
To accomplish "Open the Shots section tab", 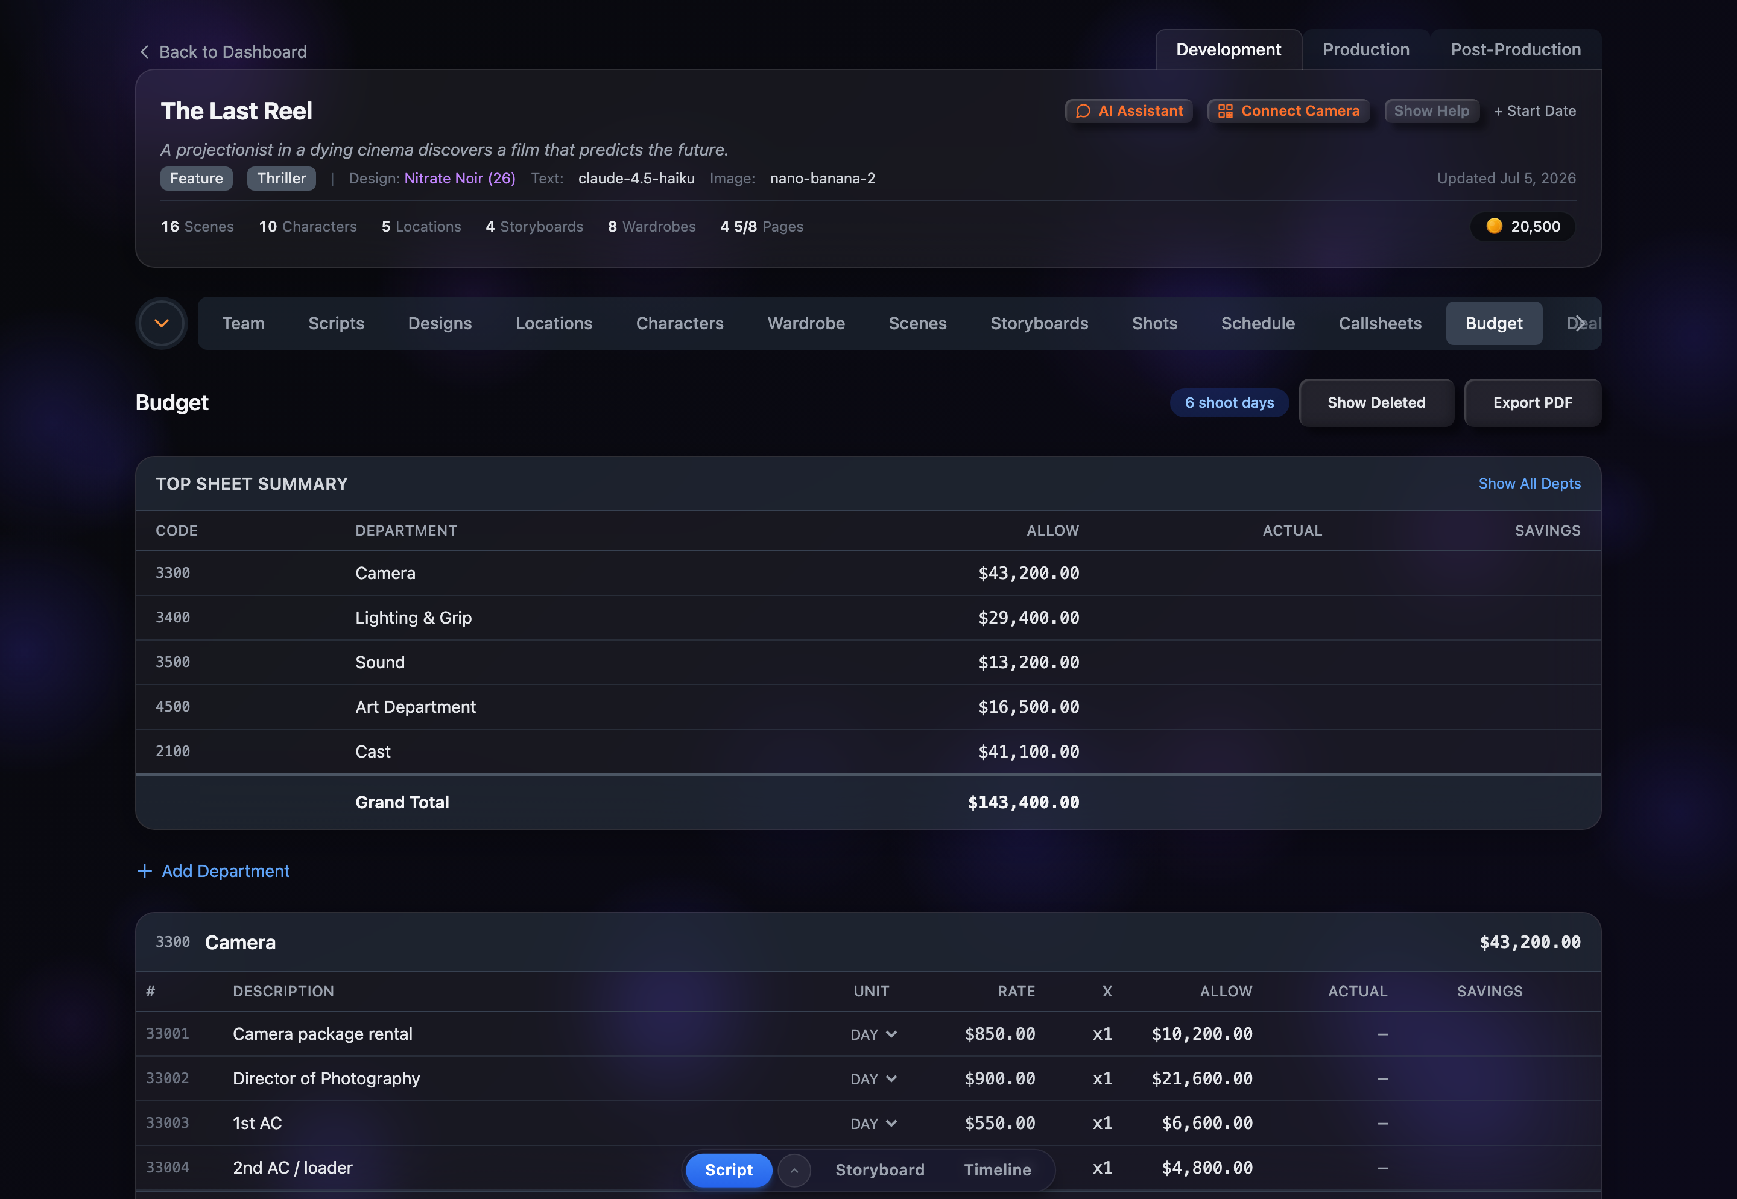I will [1155, 323].
